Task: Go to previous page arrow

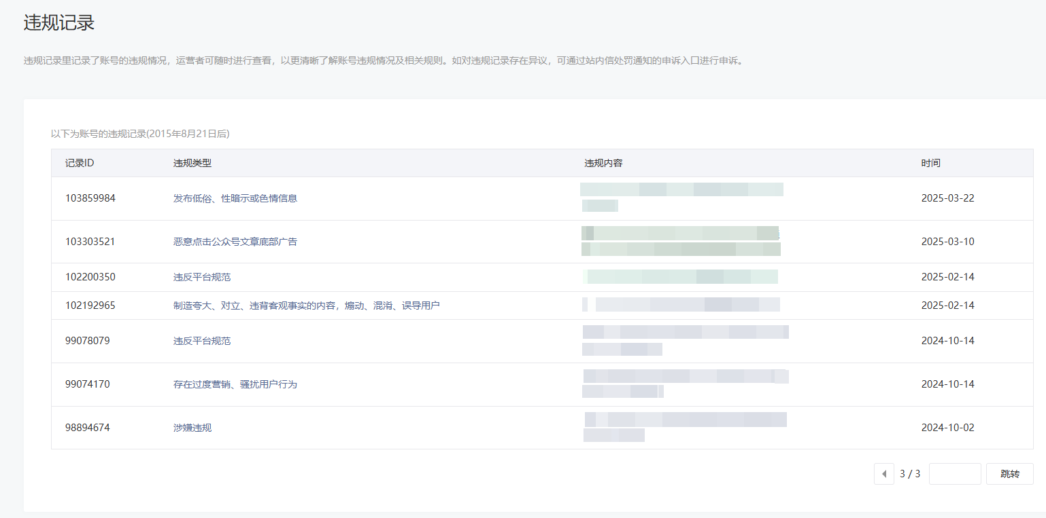Action: [883, 474]
